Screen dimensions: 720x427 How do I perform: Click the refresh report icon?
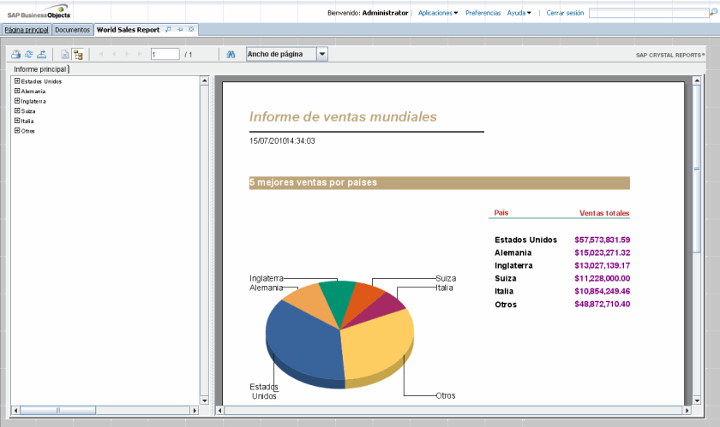[28, 54]
